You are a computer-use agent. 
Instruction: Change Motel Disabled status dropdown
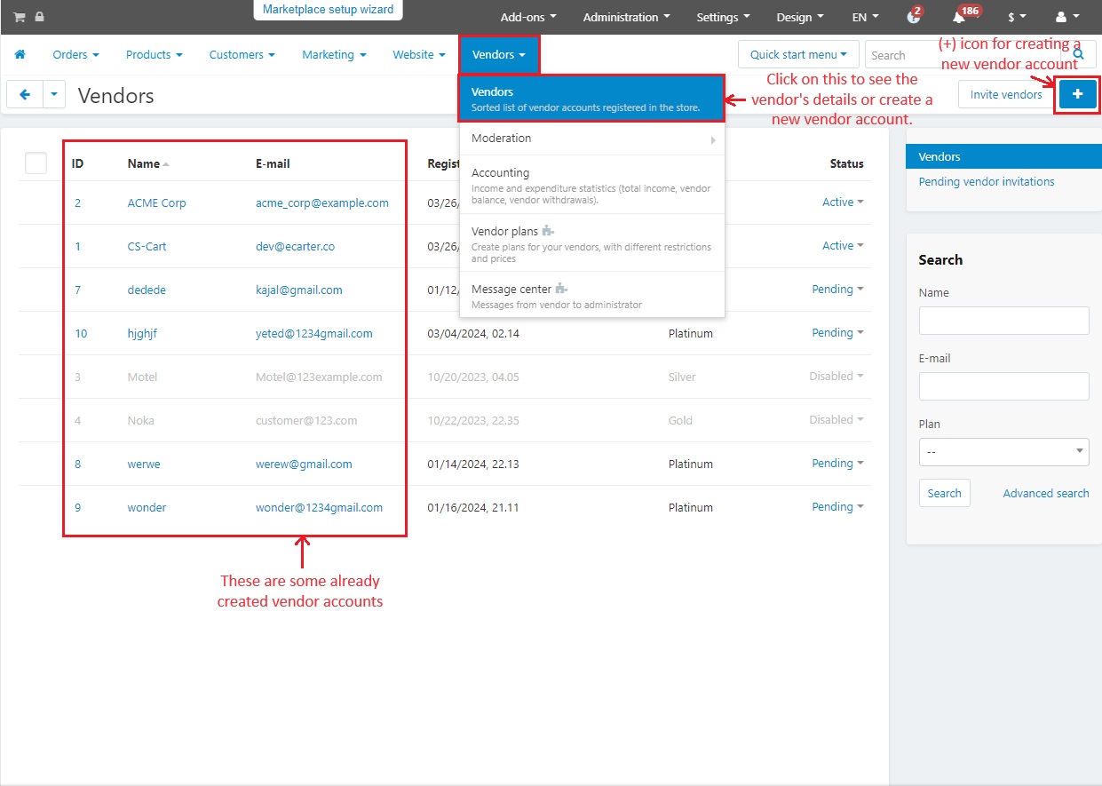pyautogui.click(x=836, y=377)
